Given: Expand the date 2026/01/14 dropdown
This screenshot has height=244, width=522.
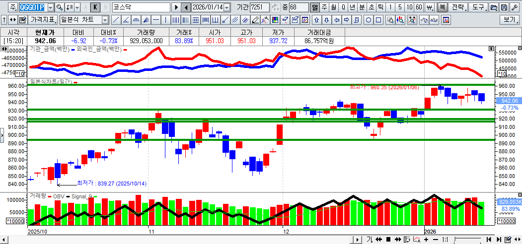Looking at the screenshot, I should coord(227,7).
